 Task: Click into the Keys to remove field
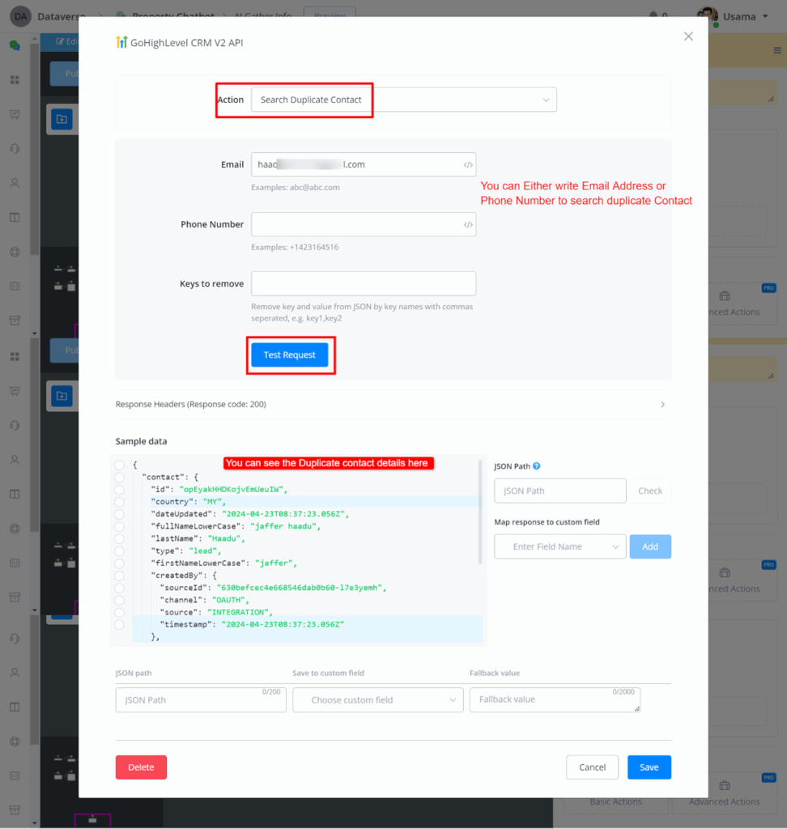[x=364, y=284]
